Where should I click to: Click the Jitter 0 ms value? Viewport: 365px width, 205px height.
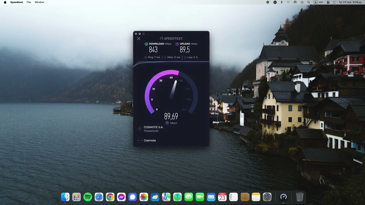tap(174, 57)
